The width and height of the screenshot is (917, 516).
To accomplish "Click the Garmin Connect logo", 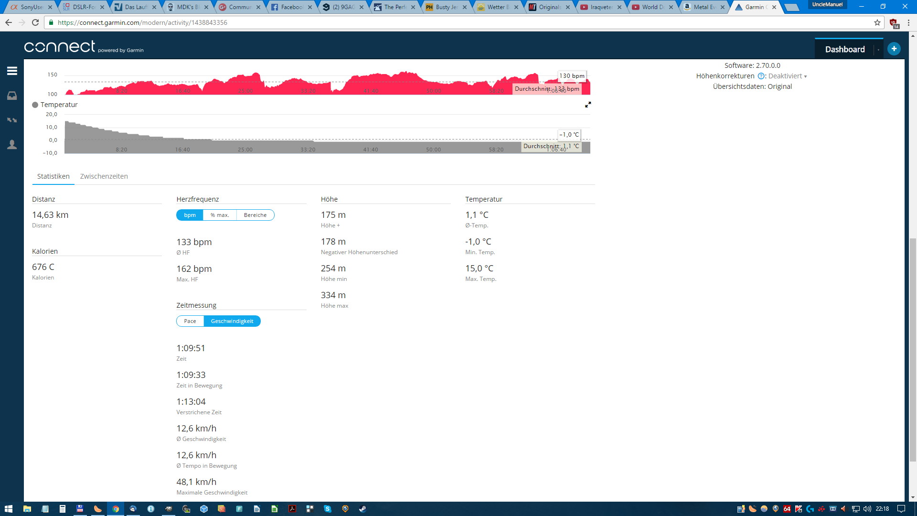I will [84, 47].
